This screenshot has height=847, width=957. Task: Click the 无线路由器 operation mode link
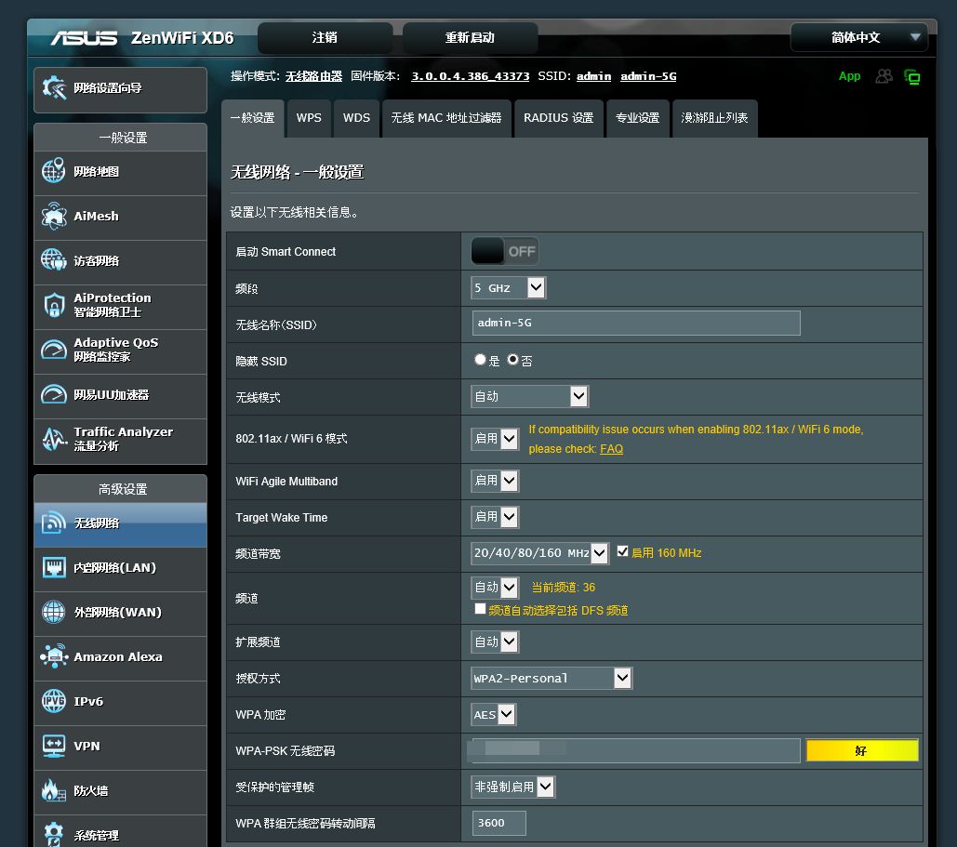coord(313,76)
